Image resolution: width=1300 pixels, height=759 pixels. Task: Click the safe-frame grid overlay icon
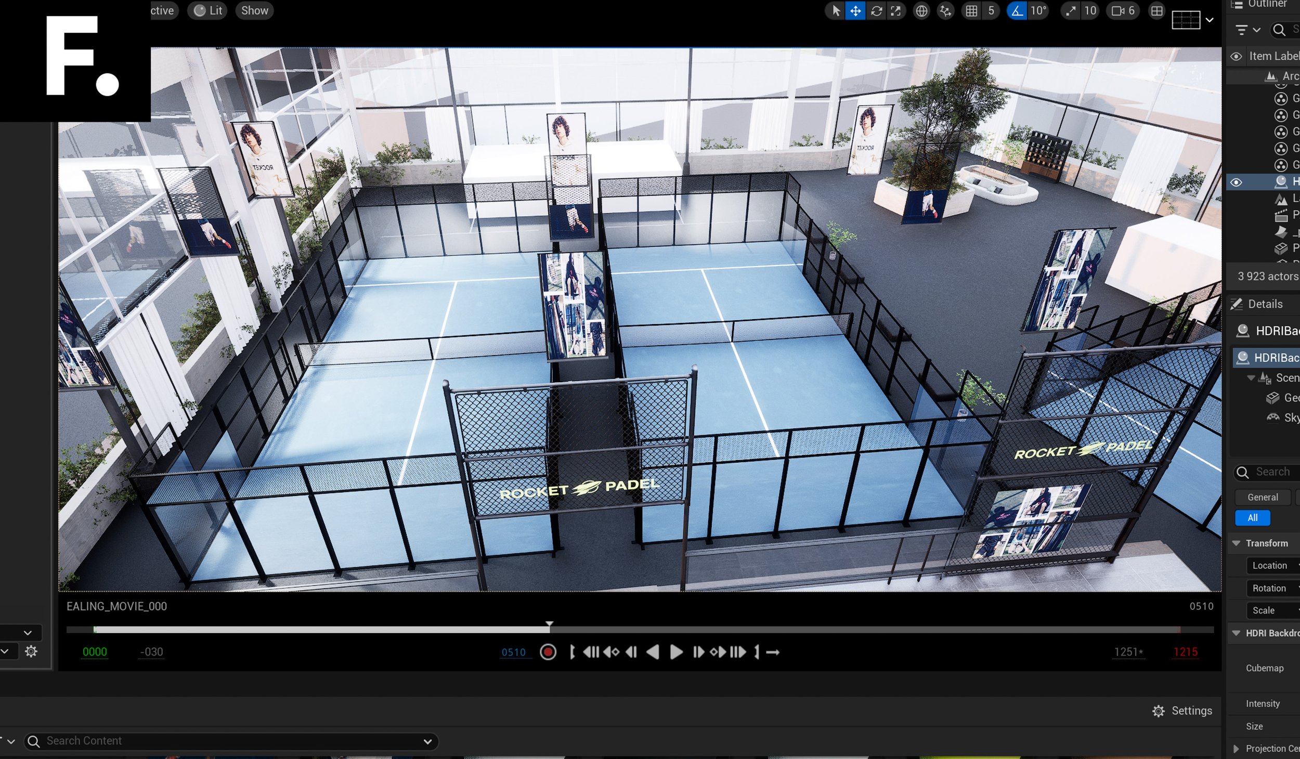1186,20
